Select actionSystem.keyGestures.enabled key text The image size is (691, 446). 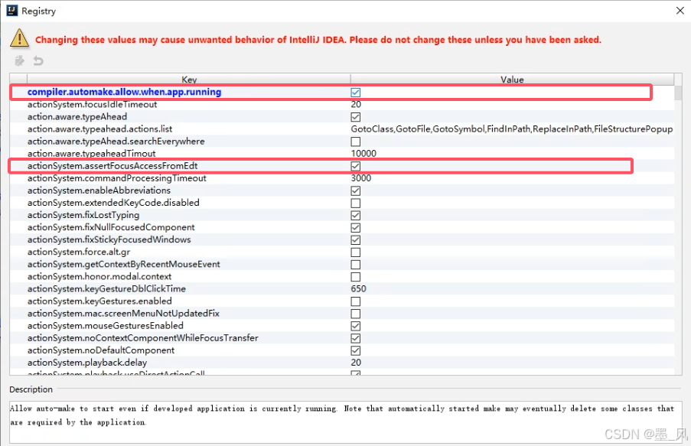[99, 301]
